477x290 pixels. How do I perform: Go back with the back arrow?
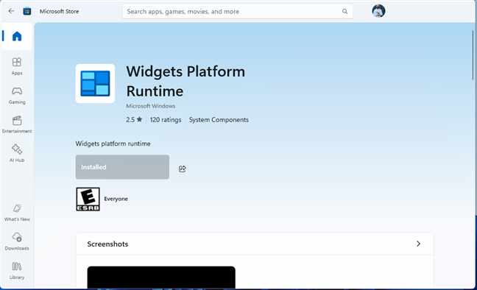(11, 11)
